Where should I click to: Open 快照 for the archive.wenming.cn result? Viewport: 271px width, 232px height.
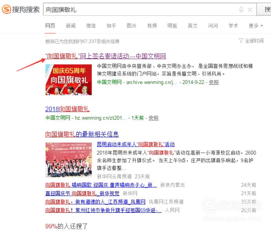coord(214,82)
